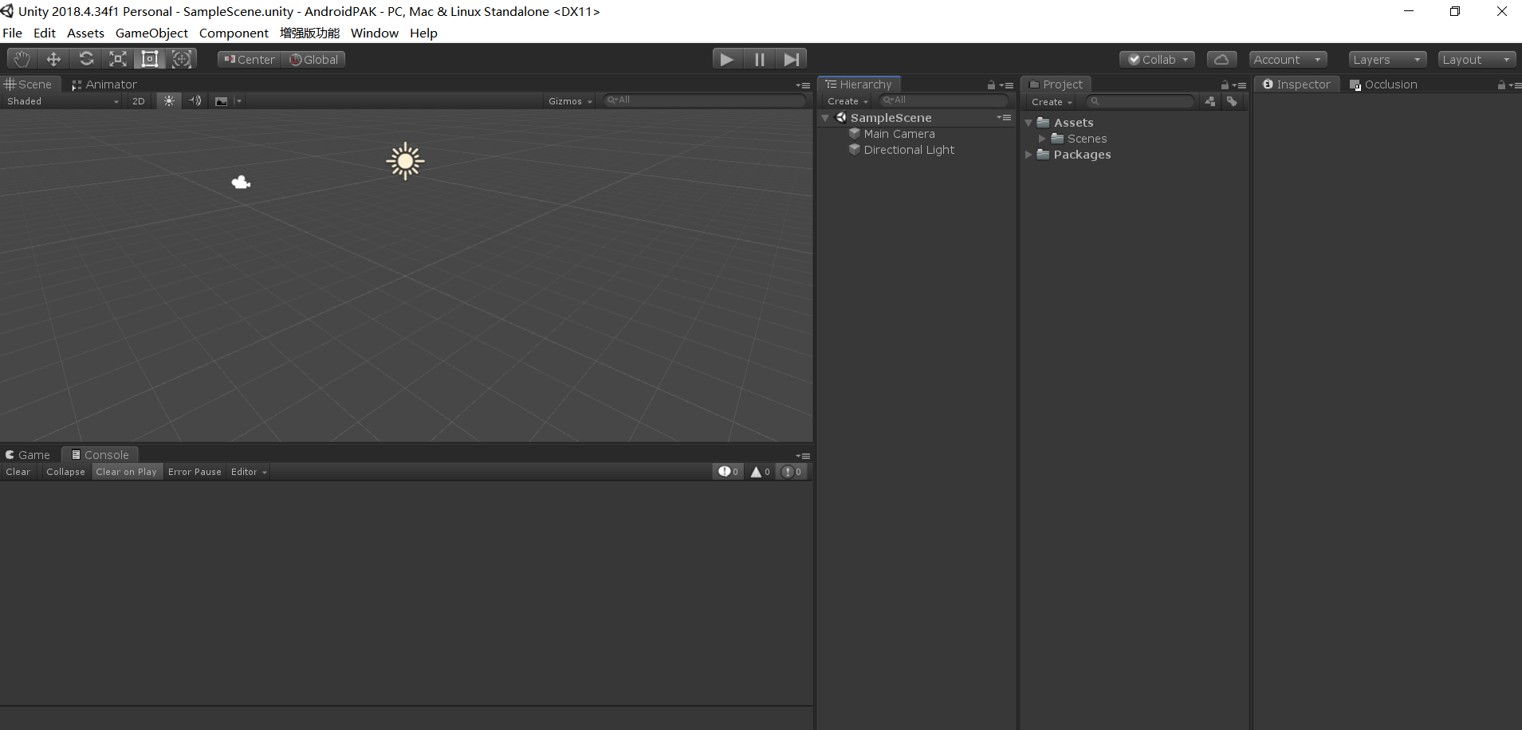Image resolution: width=1522 pixels, height=730 pixels.
Task: Switch to the Console tab
Action: [x=100, y=455]
